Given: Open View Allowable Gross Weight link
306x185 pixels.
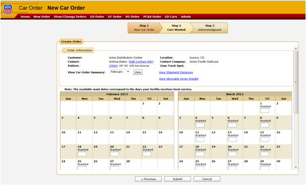Looking at the screenshot, I should (178, 79).
